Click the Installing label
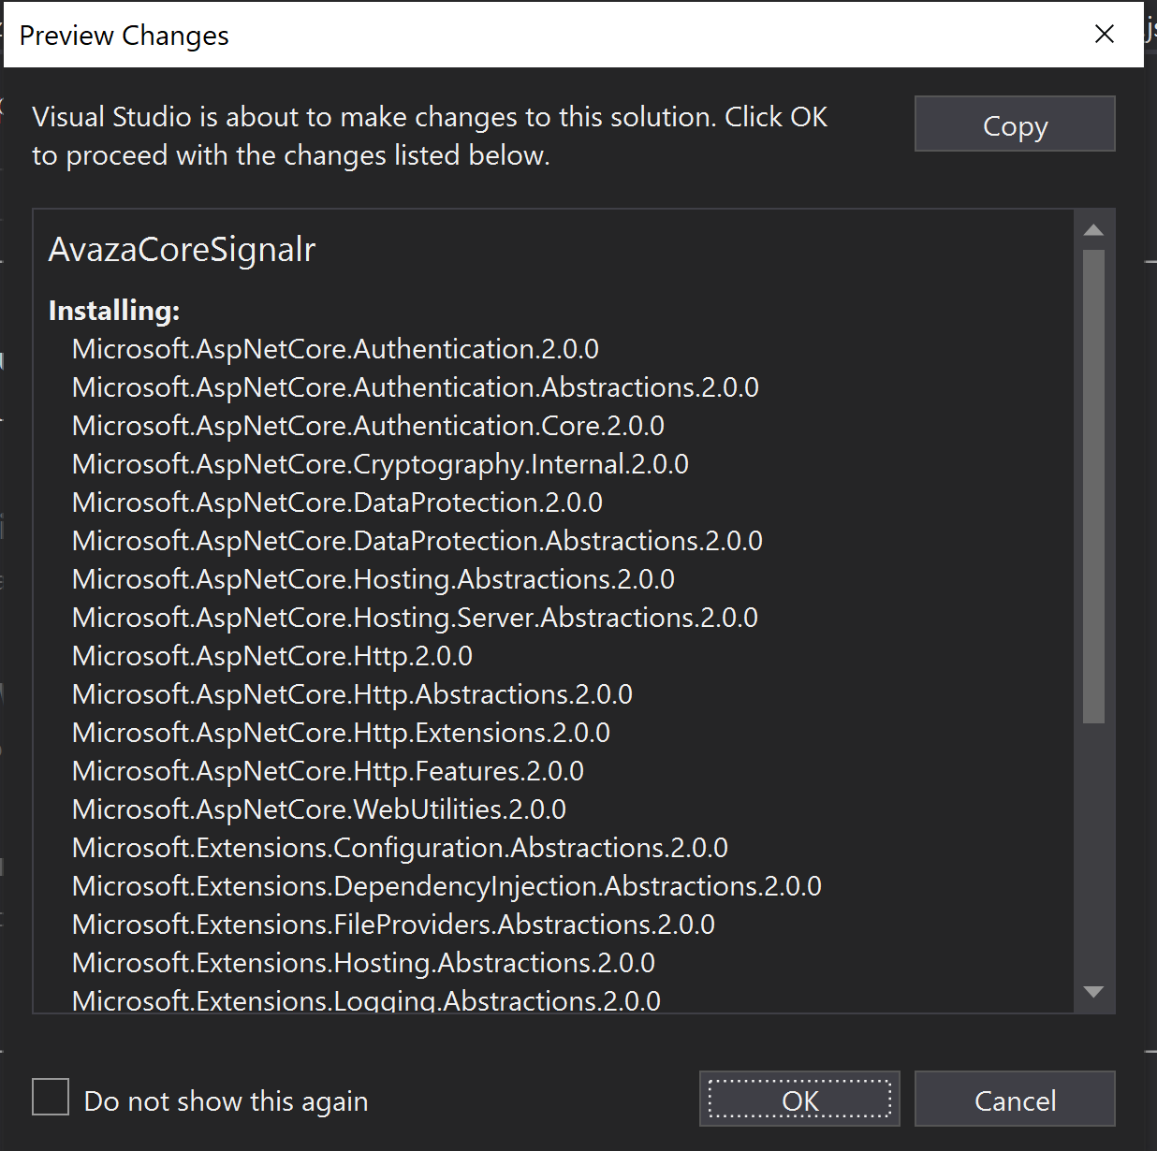Viewport: 1157px width, 1151px height. click(113, 310)
